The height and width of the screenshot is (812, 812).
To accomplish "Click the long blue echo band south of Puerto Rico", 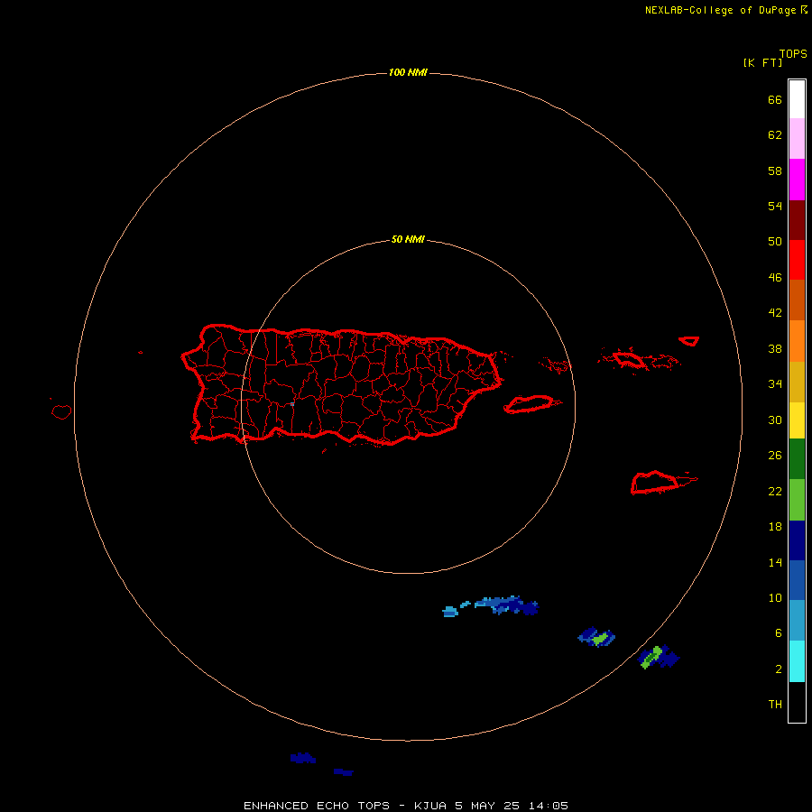I will point(506,604).
